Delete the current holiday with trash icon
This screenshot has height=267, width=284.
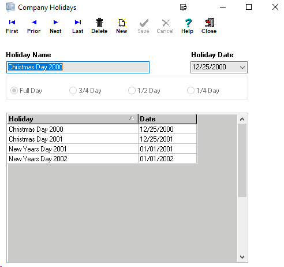[99, 26]
